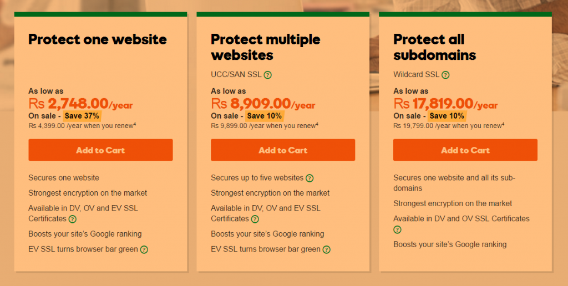Open help icon for EV SSL green bar, middle card
This screenshot has height=286, width=568.
[326, 249]
